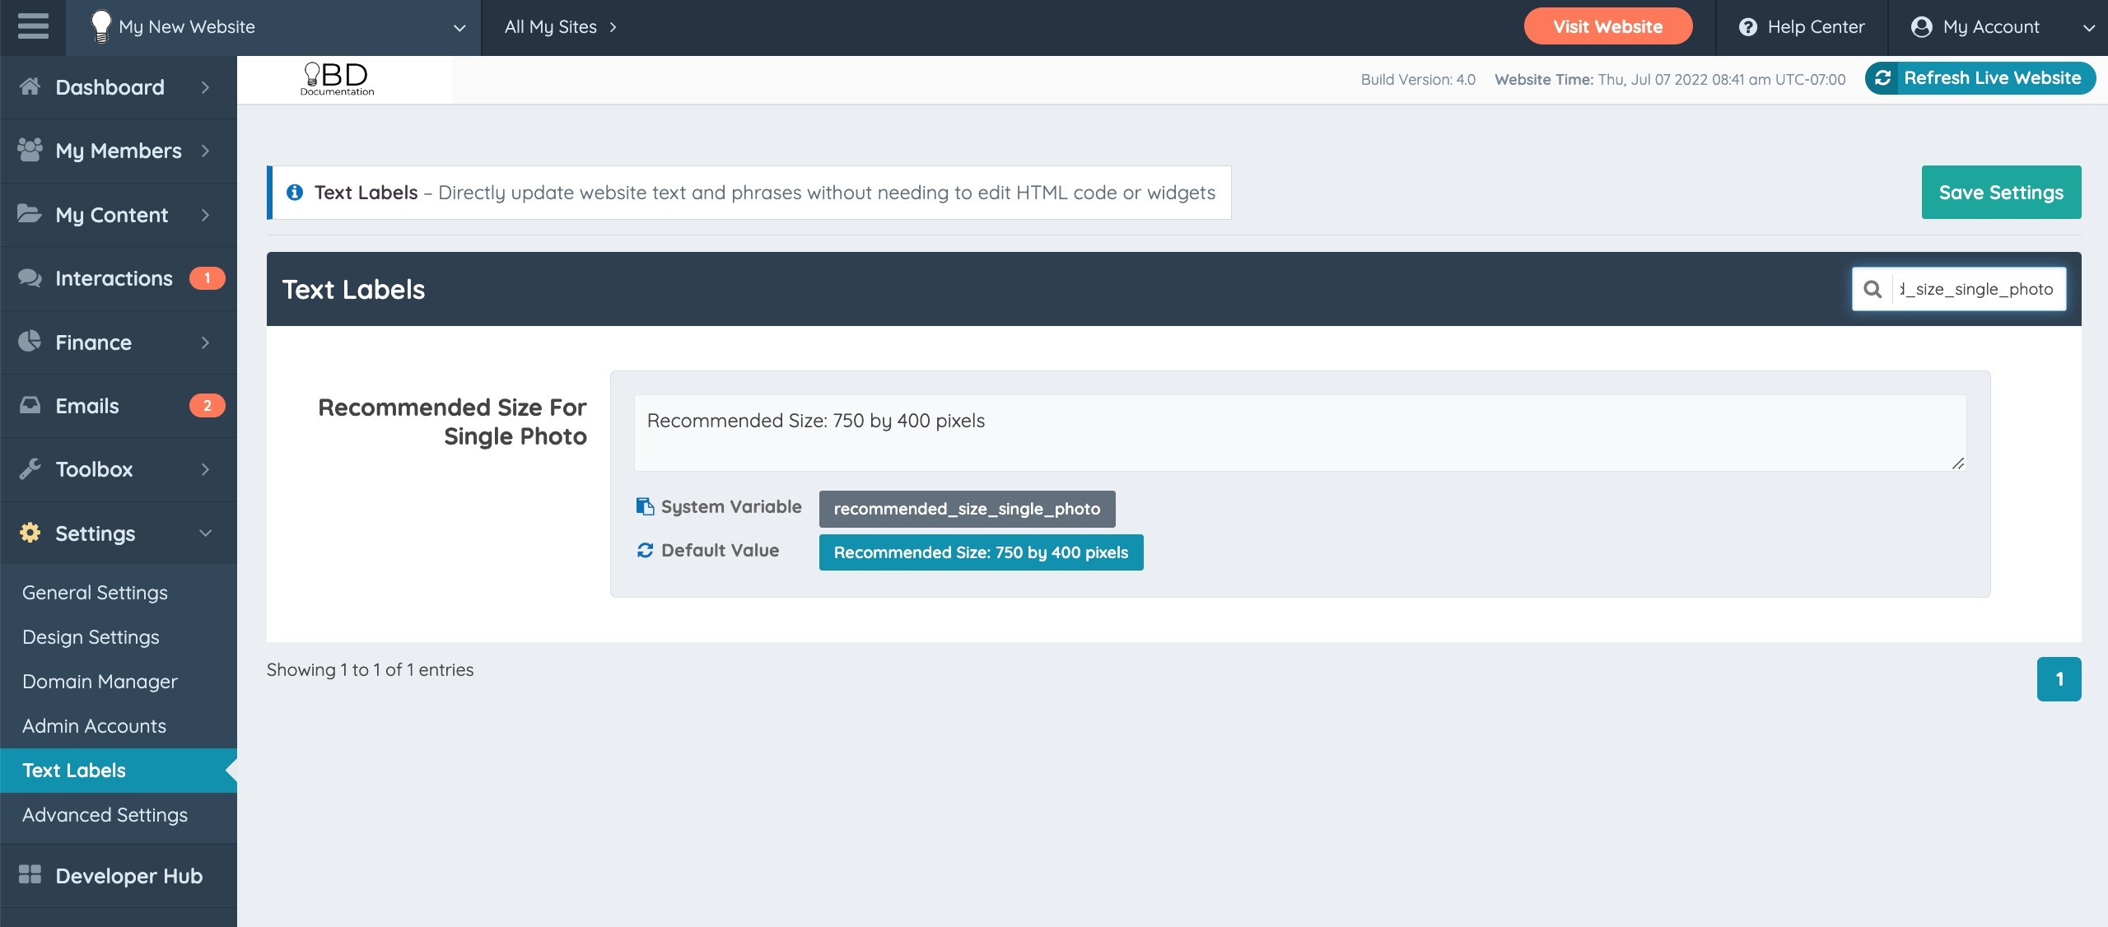Click the System Variable copy icon
This screenshot has width=2108, height=927.
(645, 506)
